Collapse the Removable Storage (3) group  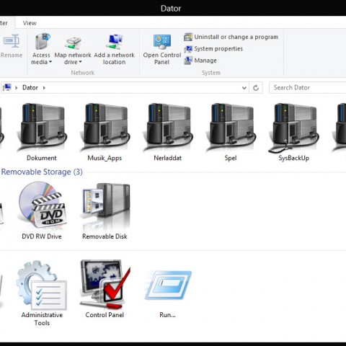[42, 172]
